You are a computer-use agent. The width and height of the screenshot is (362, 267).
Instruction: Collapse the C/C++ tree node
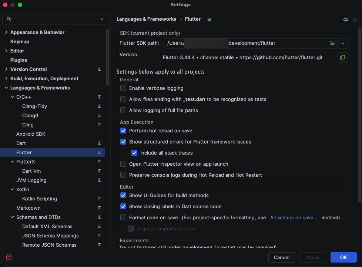pyautogui.click(x=12, y=97)
